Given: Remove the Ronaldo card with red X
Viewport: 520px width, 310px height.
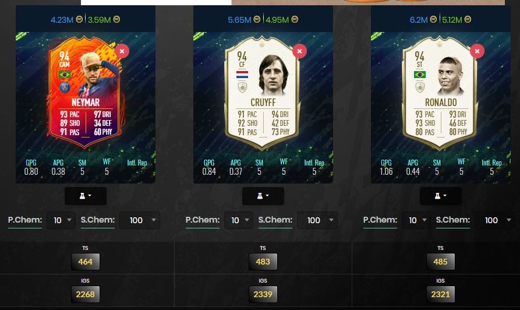Looking at the screenshot, I should [x=477, y=51].
